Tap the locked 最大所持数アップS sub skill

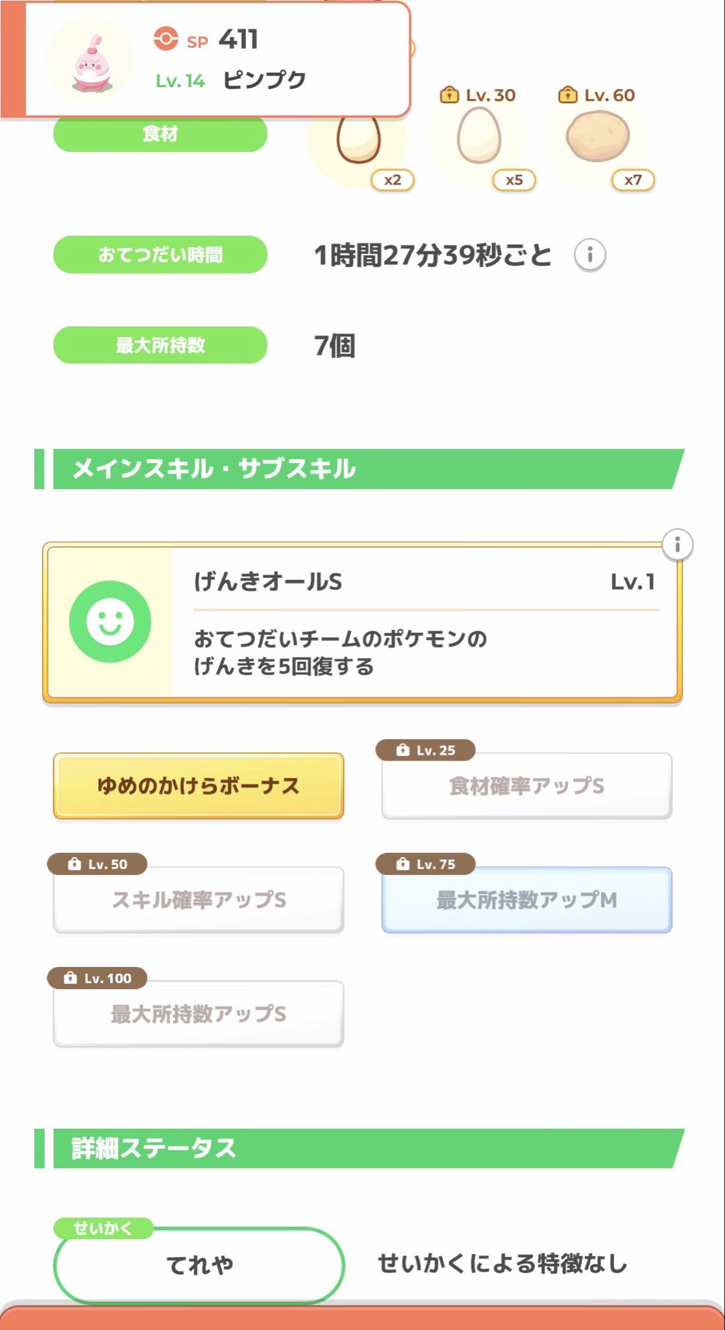point(198,1013)
